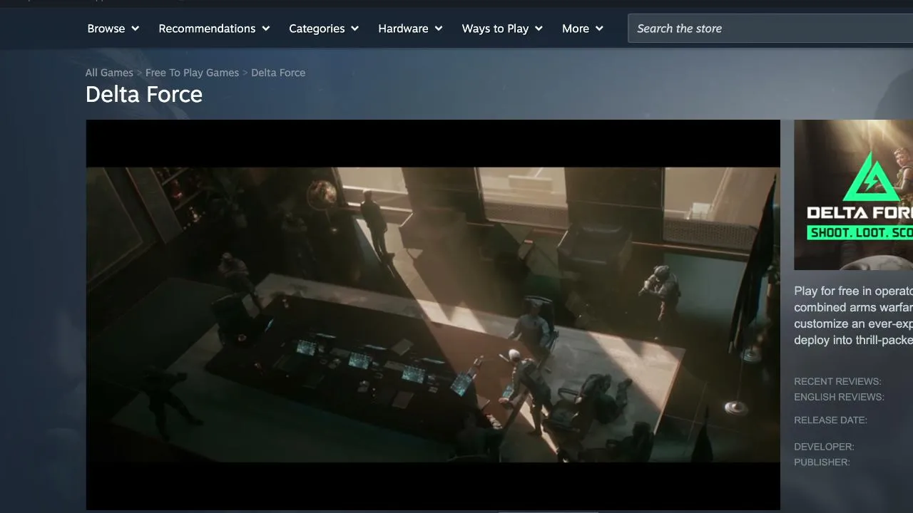
Task: Expand the Recommendations dropdown
Action: (214, 28)
